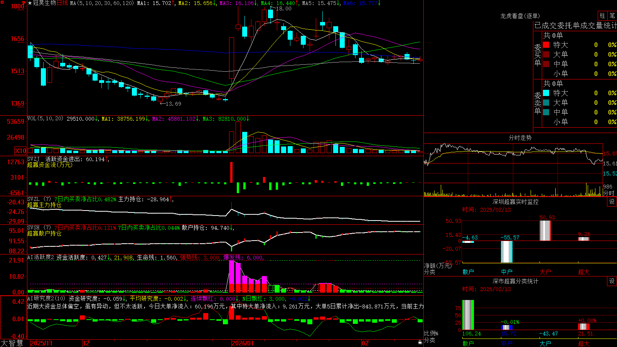Click the 中户 category label in 分类统计

pos(507,343)
